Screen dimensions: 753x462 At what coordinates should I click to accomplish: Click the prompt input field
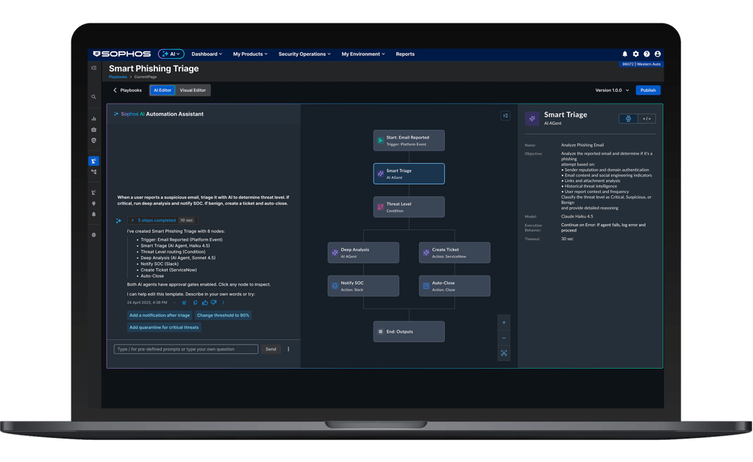tap(186, 350)
